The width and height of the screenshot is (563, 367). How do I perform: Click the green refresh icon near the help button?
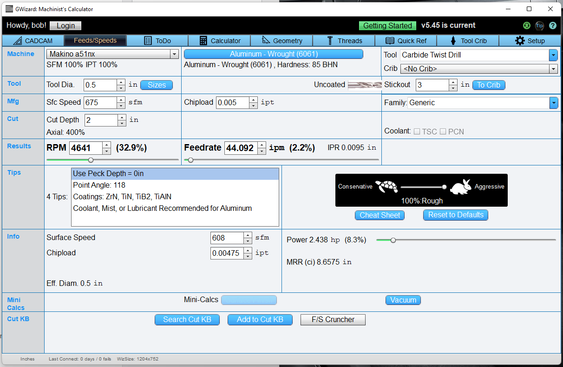tap(527, 26)
